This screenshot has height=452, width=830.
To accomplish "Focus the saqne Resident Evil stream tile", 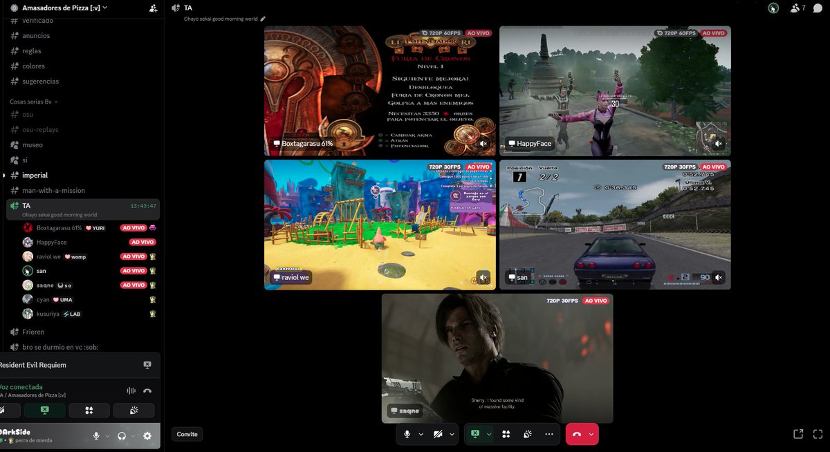I will point(497,359).
